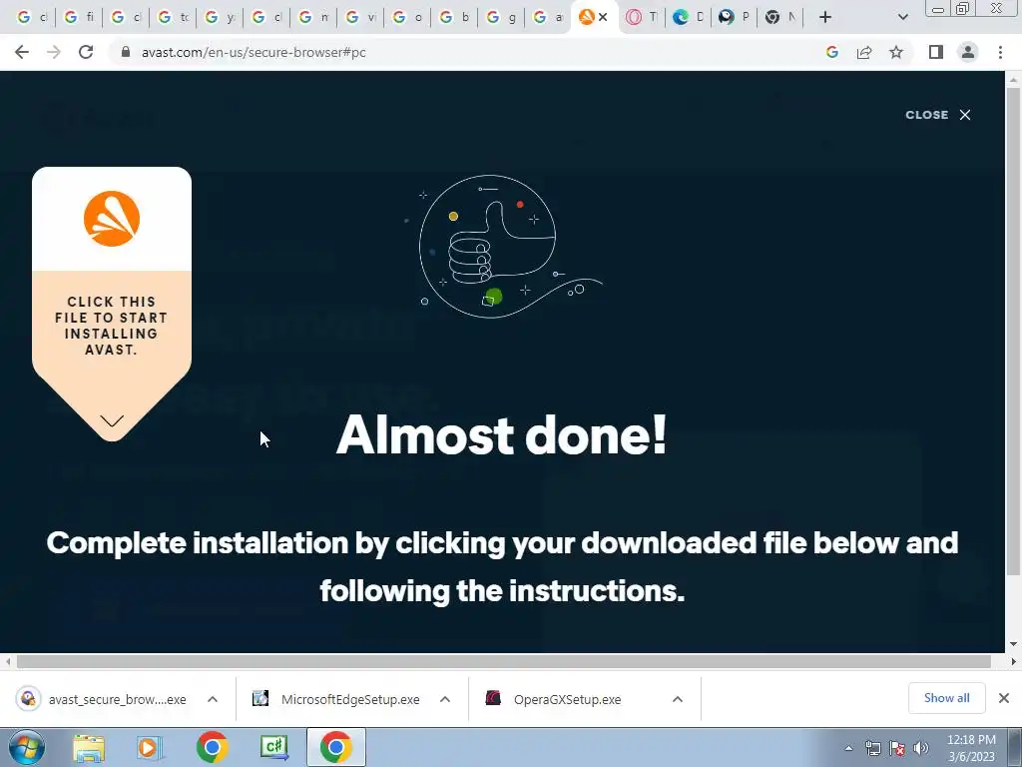Click Show all downloads
Image resolution: width=1022 pixels, height=767 pixels.
946,698
